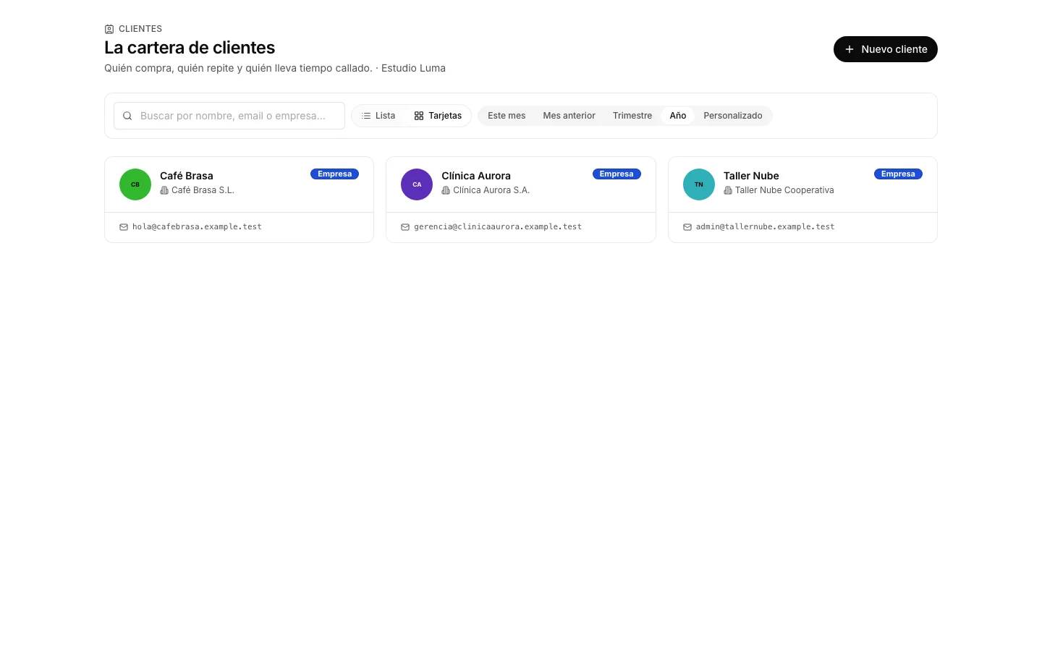This screenshot has height=651, width=1042.
Task: Click the Empresa badge on Taller Nube card
Action: pyautogui.click(x=898, y=174)
